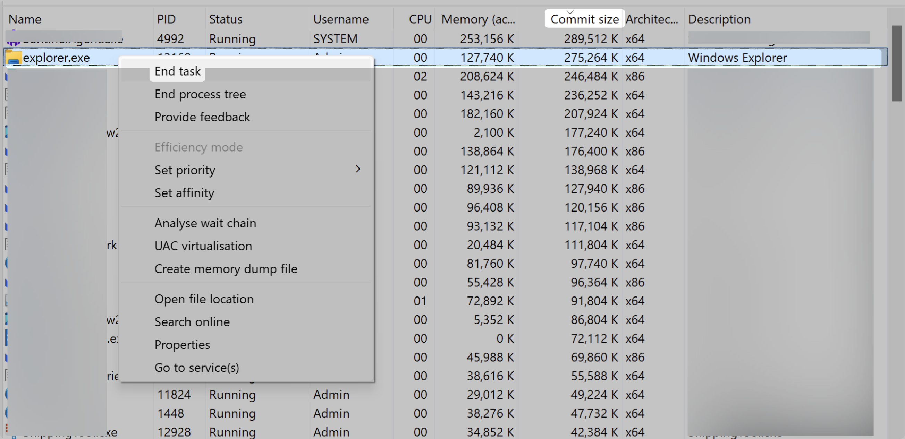Image resolution: width=905 pixels, height=439 pixels.
Task: Select "End task" in the context menu
Action: click(x=177, y=71)
